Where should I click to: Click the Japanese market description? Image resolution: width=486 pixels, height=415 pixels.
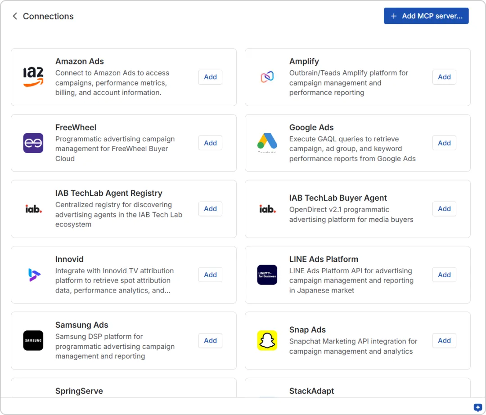[x=351, y=280]
